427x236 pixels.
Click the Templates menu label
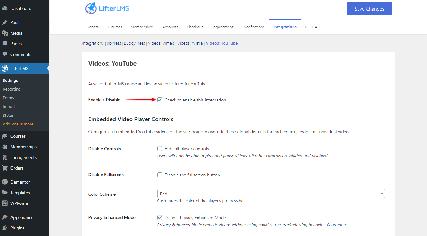point(20,193)
